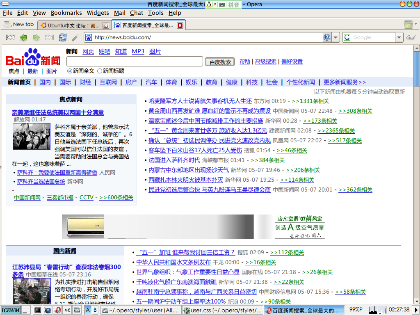Click the help question mark in the address bar

click(327, 37)
